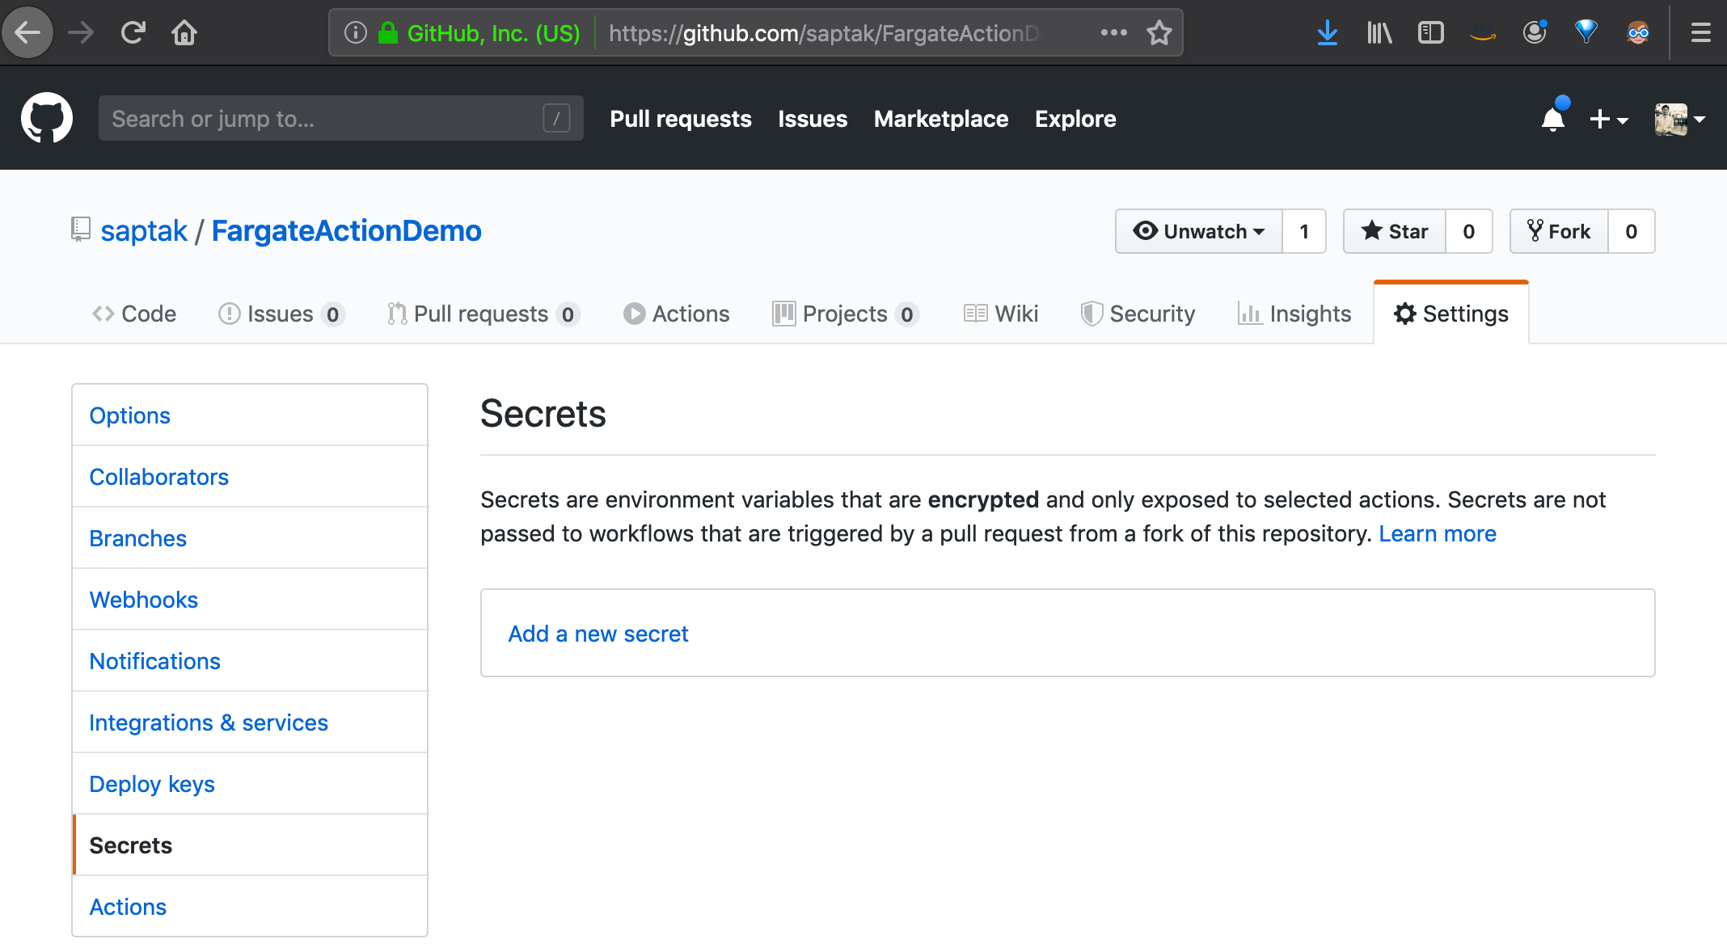This screenshot has width=1727, height=952.
Task: Click the Issues count badge toggle
Action: pos(329,313)
